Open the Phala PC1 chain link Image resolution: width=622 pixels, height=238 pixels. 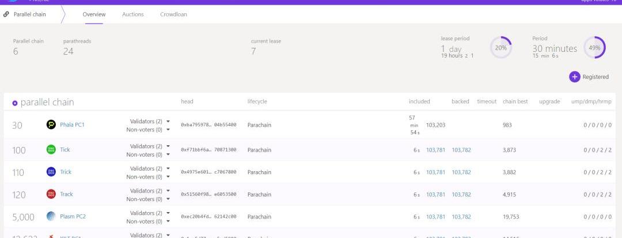point(72,124)
